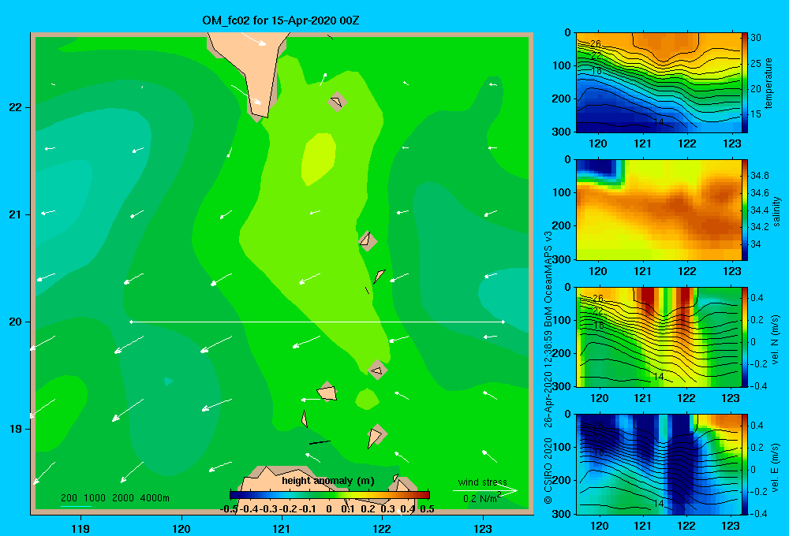
Task: Click the '26' contour label in the temperature plot
Action: pos(596,43)
